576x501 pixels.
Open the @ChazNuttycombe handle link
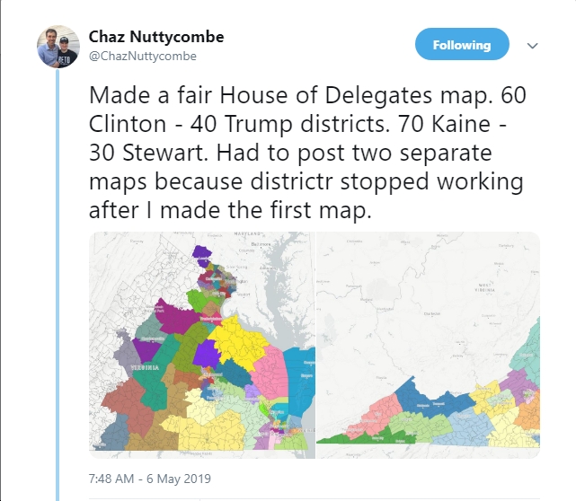tap(143, 57)
